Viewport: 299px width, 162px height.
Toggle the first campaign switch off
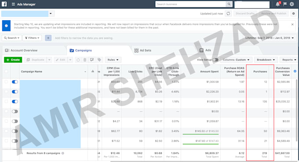[x=15, y=82]
